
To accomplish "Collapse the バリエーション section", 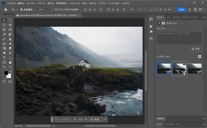I will click(157, 57).
